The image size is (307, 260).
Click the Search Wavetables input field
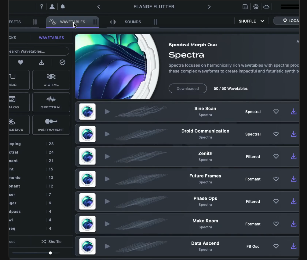tap(37, 51)
